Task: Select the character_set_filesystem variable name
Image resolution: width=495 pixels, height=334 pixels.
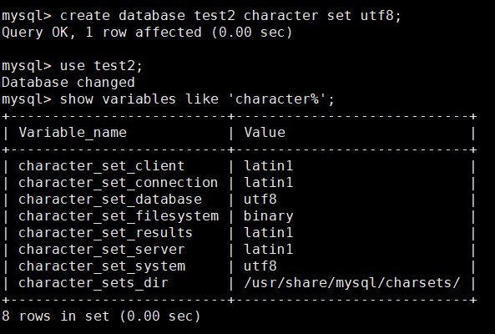Action: (x=119, y=216)
